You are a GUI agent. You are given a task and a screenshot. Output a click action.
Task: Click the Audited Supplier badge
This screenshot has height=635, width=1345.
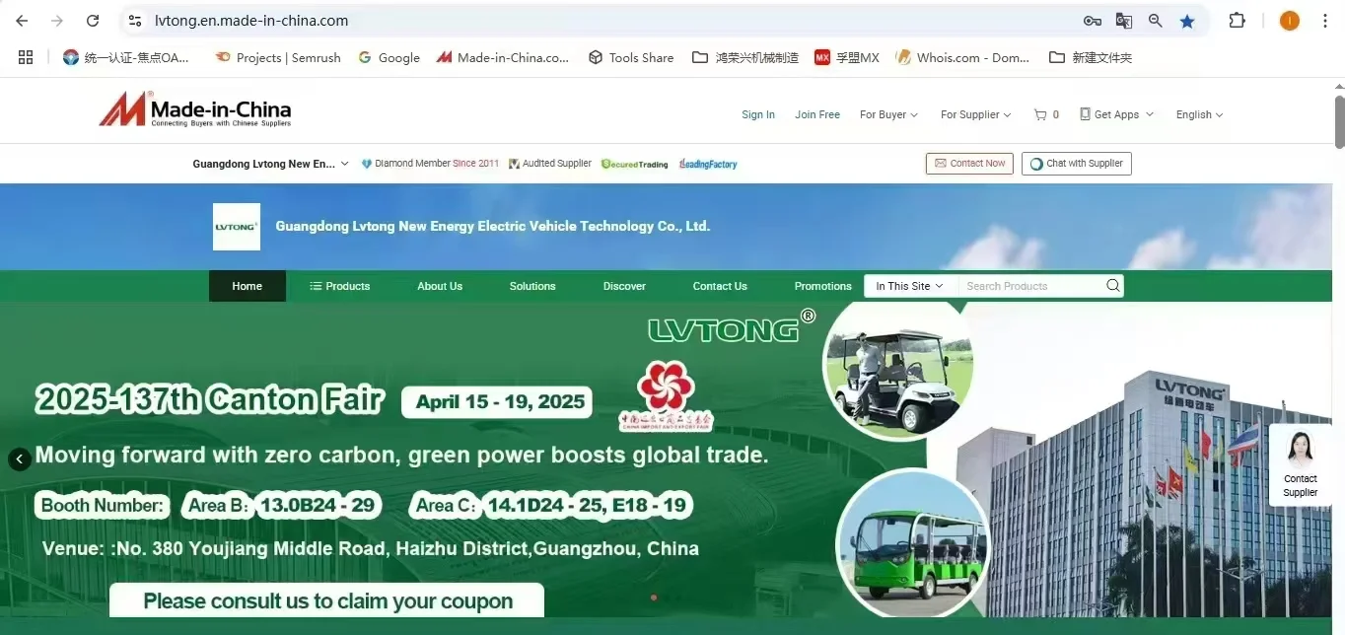(x=550, y=164)
